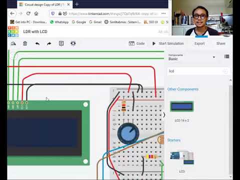This screenshot has height=180, width=240.
Task: Select the LCD starter circuit thumbnail
Action: [x=182, y=158]
